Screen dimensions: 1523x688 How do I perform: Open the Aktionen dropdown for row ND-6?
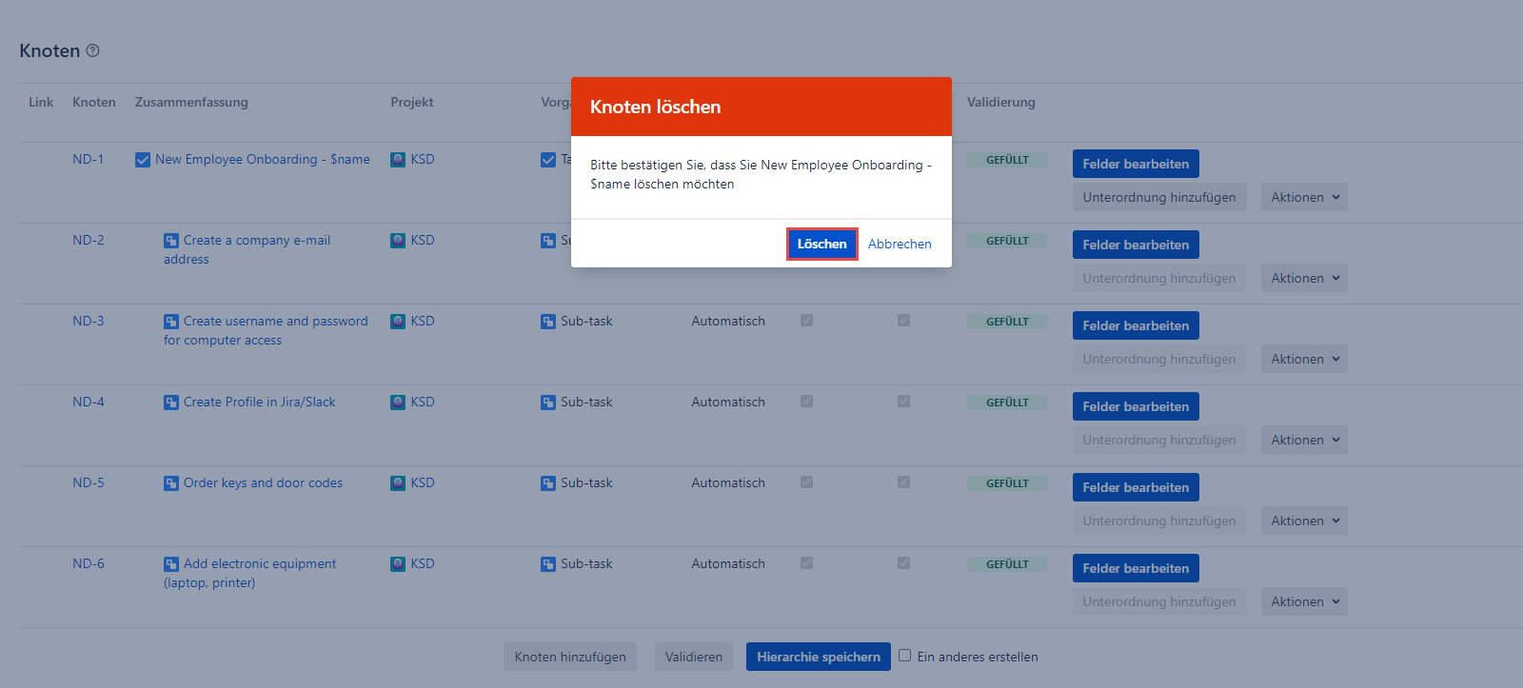click(1304, 601)
